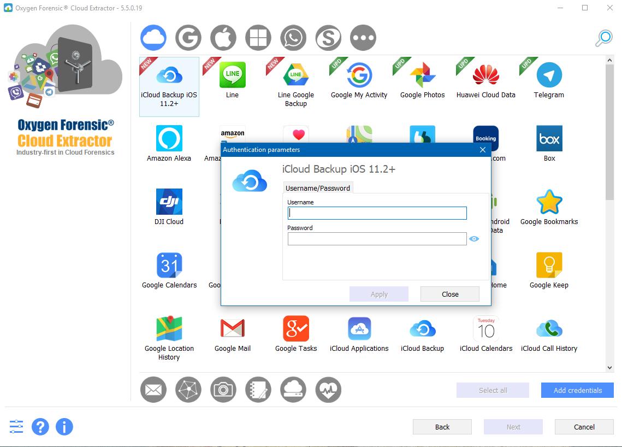Maximize the Cloud Extractor window
Image resolution: width=622 pixels, height=447 pixels.
(x=585, y=8)
